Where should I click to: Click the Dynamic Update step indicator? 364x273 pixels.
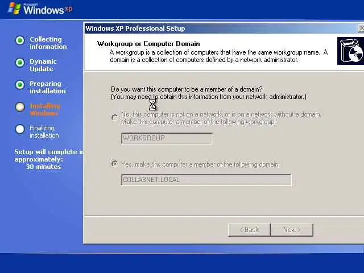coord(20,63)
